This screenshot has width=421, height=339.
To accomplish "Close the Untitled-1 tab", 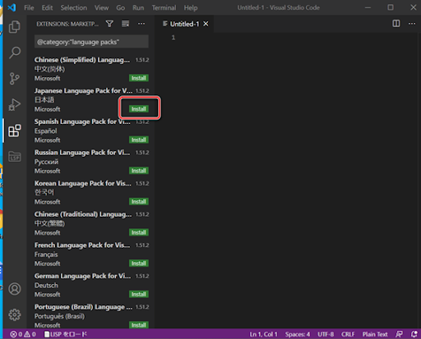I will 206,24.
